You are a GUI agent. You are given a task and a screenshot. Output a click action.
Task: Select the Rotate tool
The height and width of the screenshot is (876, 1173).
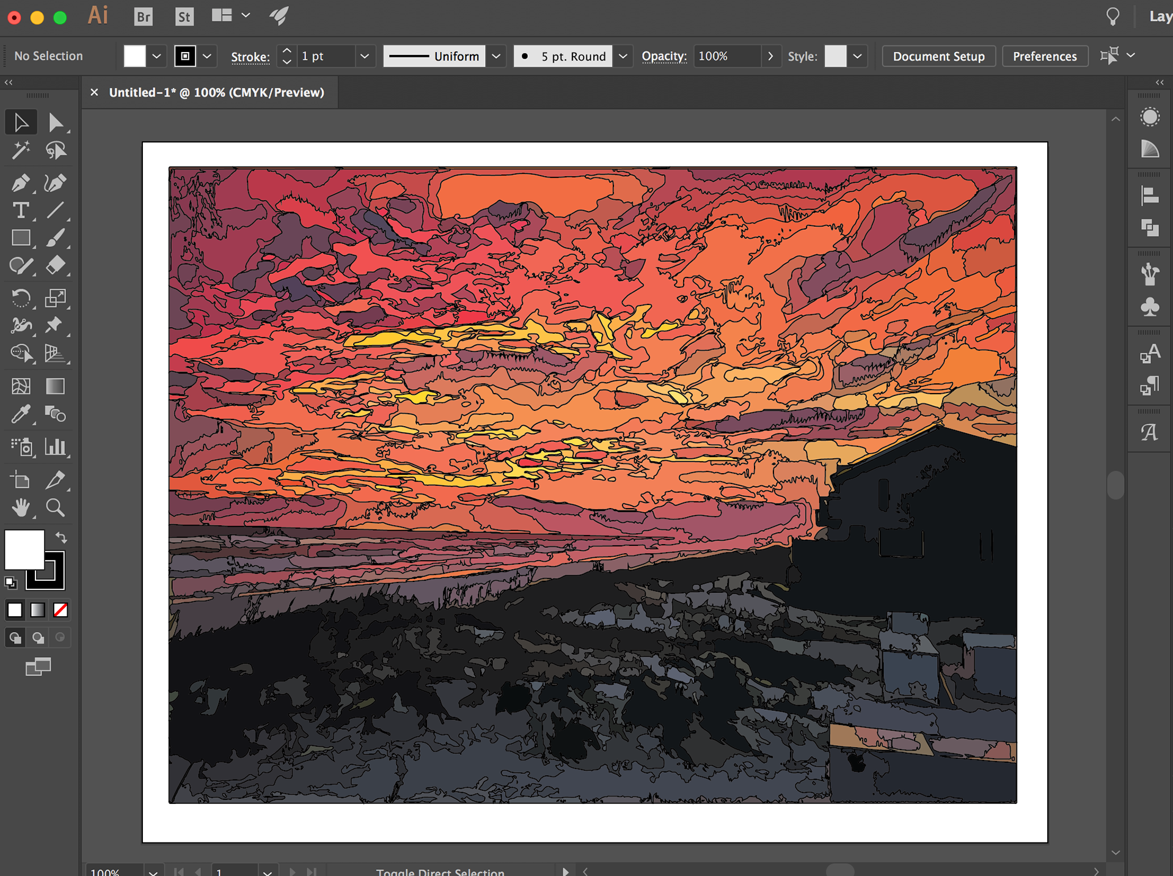click(x=20, y=298)
